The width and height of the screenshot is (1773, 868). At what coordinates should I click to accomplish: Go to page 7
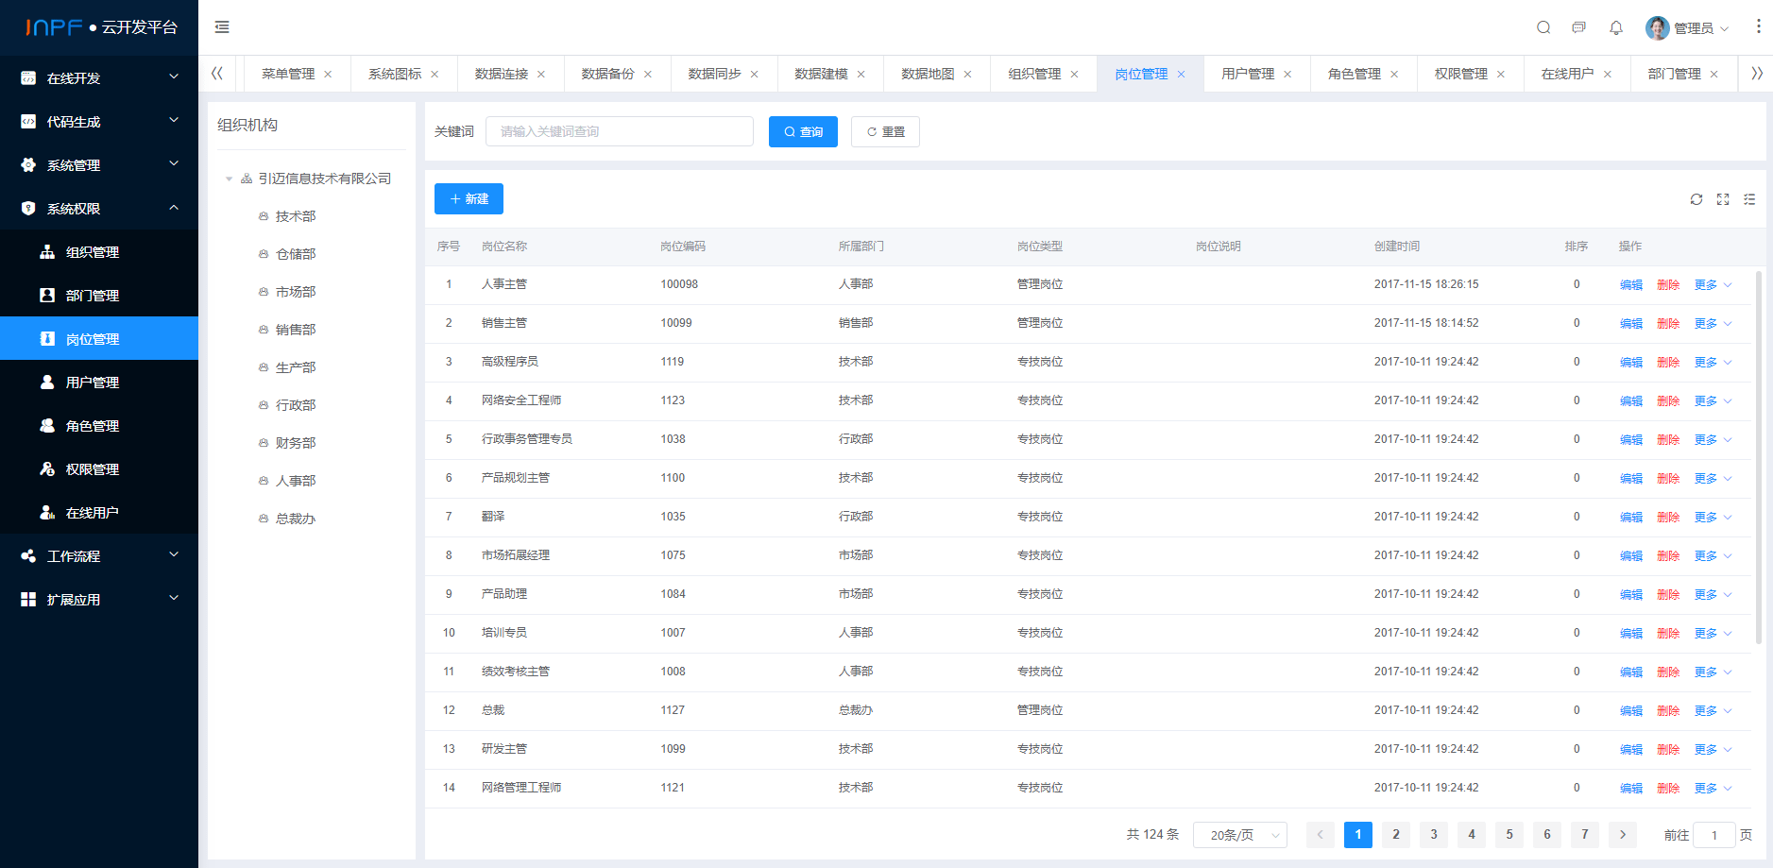click(1585, 835)
